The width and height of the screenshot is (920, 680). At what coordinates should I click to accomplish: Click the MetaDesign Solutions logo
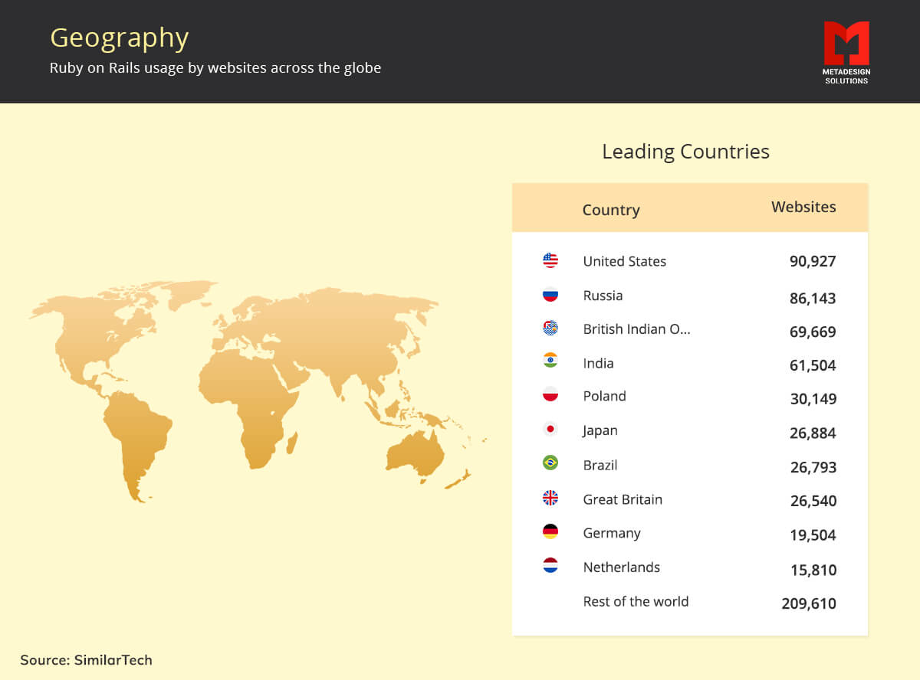pos(846,52)
